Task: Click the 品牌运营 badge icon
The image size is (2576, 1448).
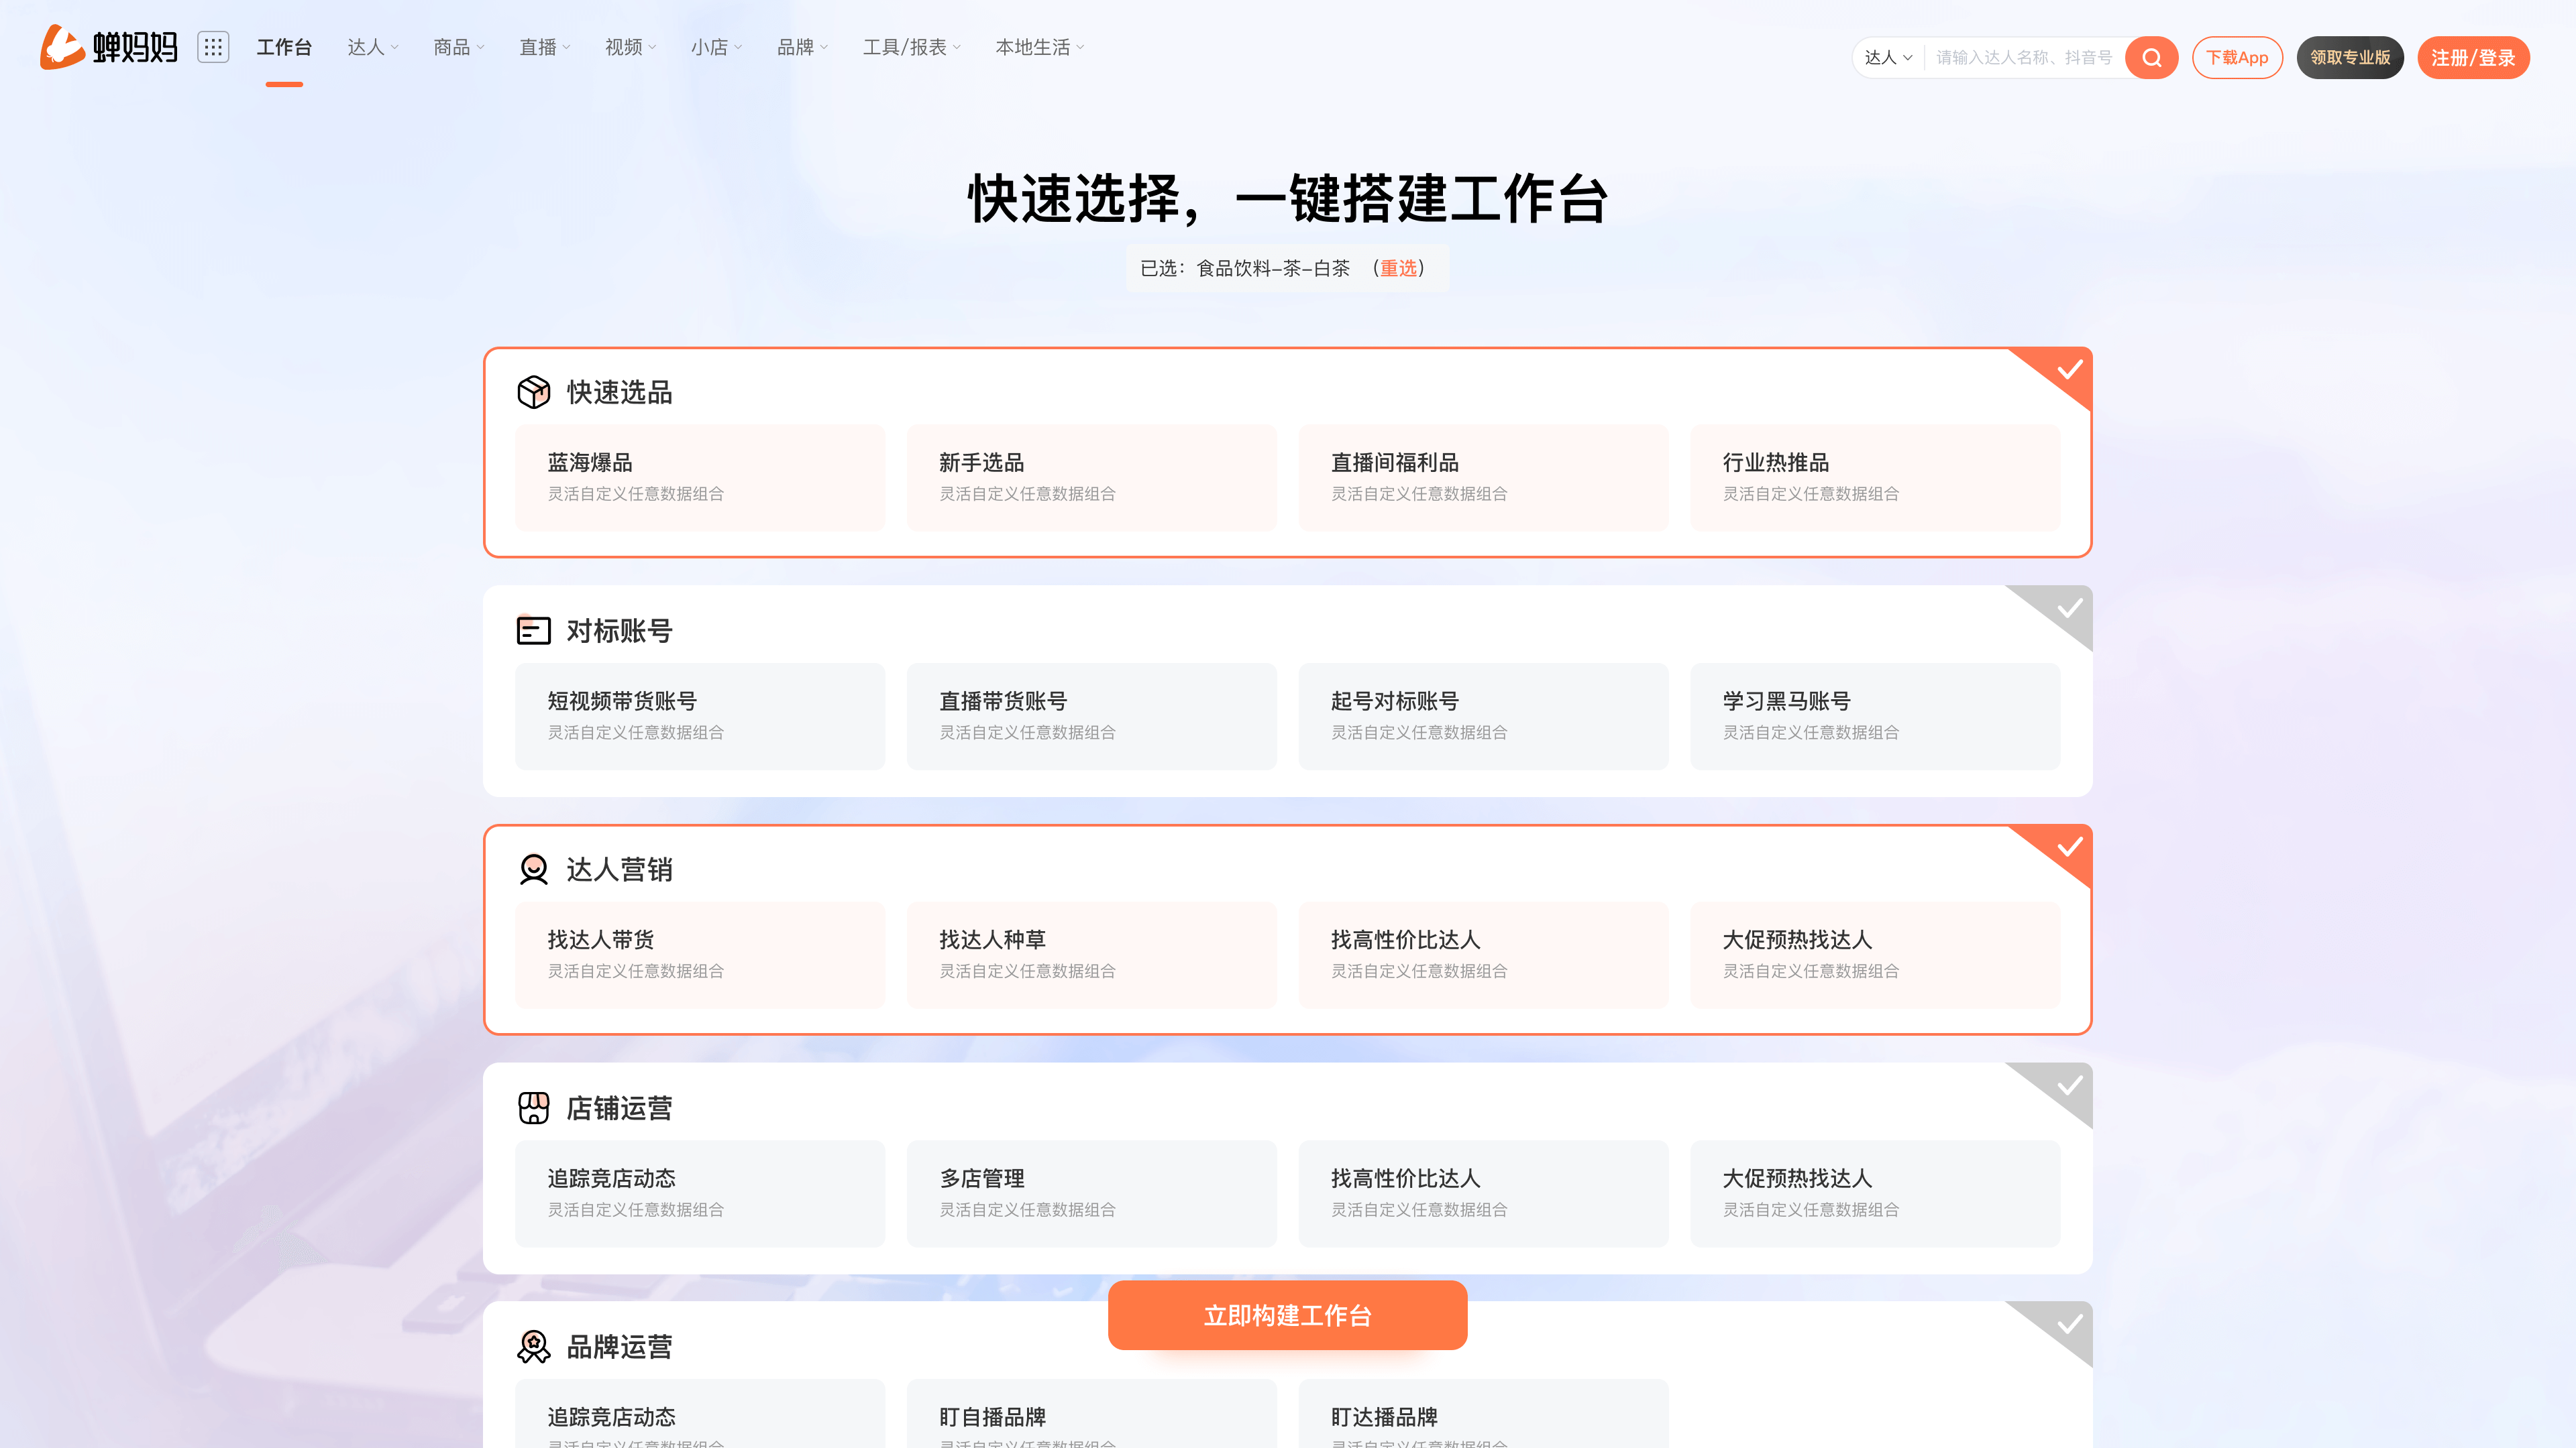Action: 533,1346
